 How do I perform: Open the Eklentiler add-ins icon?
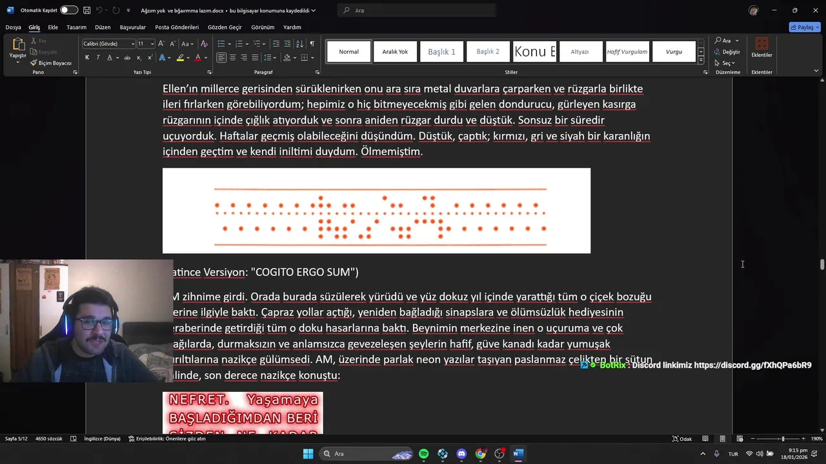pos(761,48)
